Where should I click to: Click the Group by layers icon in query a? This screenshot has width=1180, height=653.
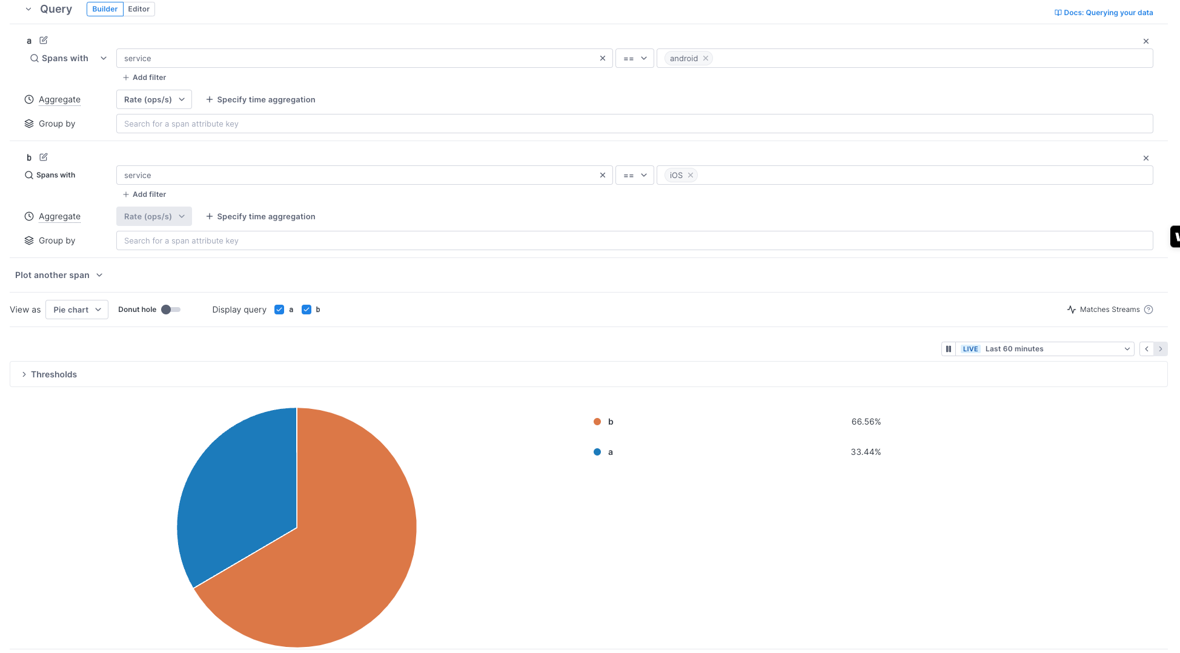pos(29,124)
